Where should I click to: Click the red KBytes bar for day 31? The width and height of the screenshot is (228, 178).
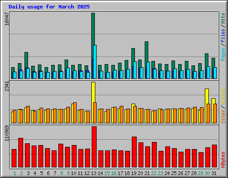[214, 156]
